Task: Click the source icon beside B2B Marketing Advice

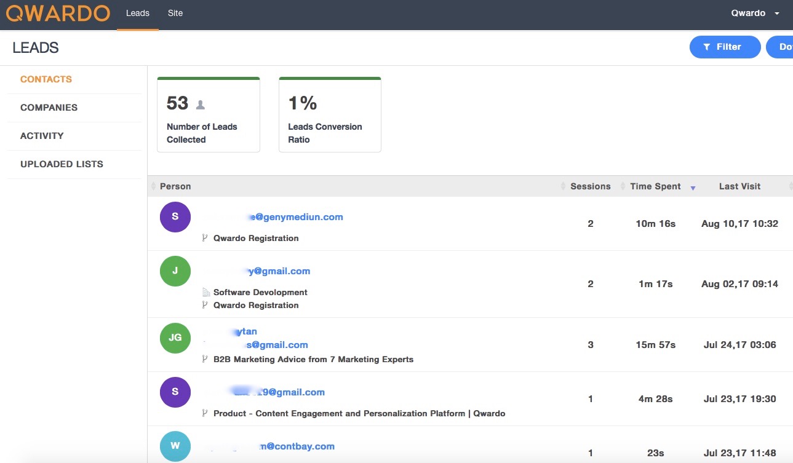Action: 205,359
